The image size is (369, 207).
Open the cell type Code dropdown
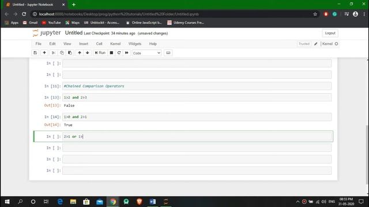coord(146,53)
